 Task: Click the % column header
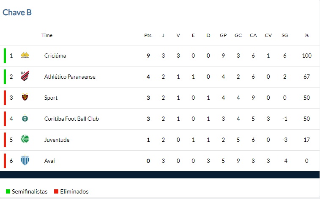click(306, 35)
